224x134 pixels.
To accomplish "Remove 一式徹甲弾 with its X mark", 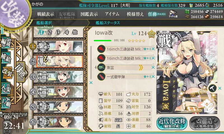I will point(153,76).
